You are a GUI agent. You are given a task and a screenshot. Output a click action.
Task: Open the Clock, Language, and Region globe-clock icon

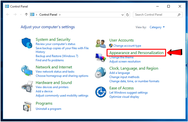pos(100,73)
